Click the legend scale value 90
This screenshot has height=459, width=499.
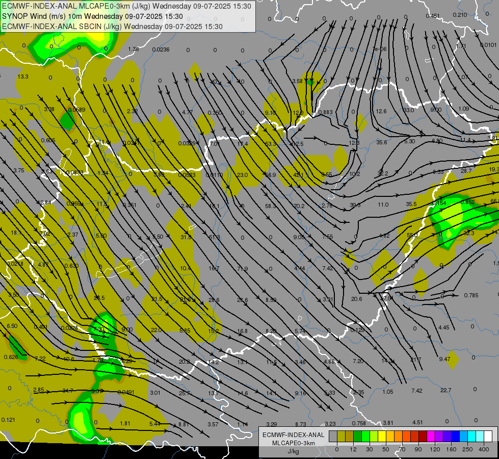click(x=418, y=449)
